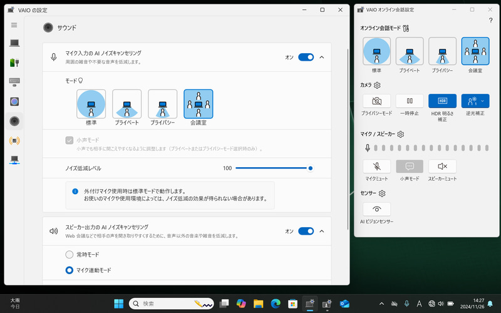
Task: Choose 会議室 mic mode in VAIO settings
Action: (x=199, y=104)
